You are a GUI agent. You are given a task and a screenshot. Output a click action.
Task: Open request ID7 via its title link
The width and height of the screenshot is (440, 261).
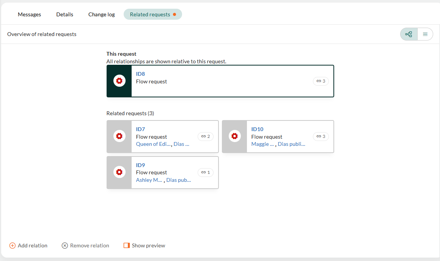140,129
